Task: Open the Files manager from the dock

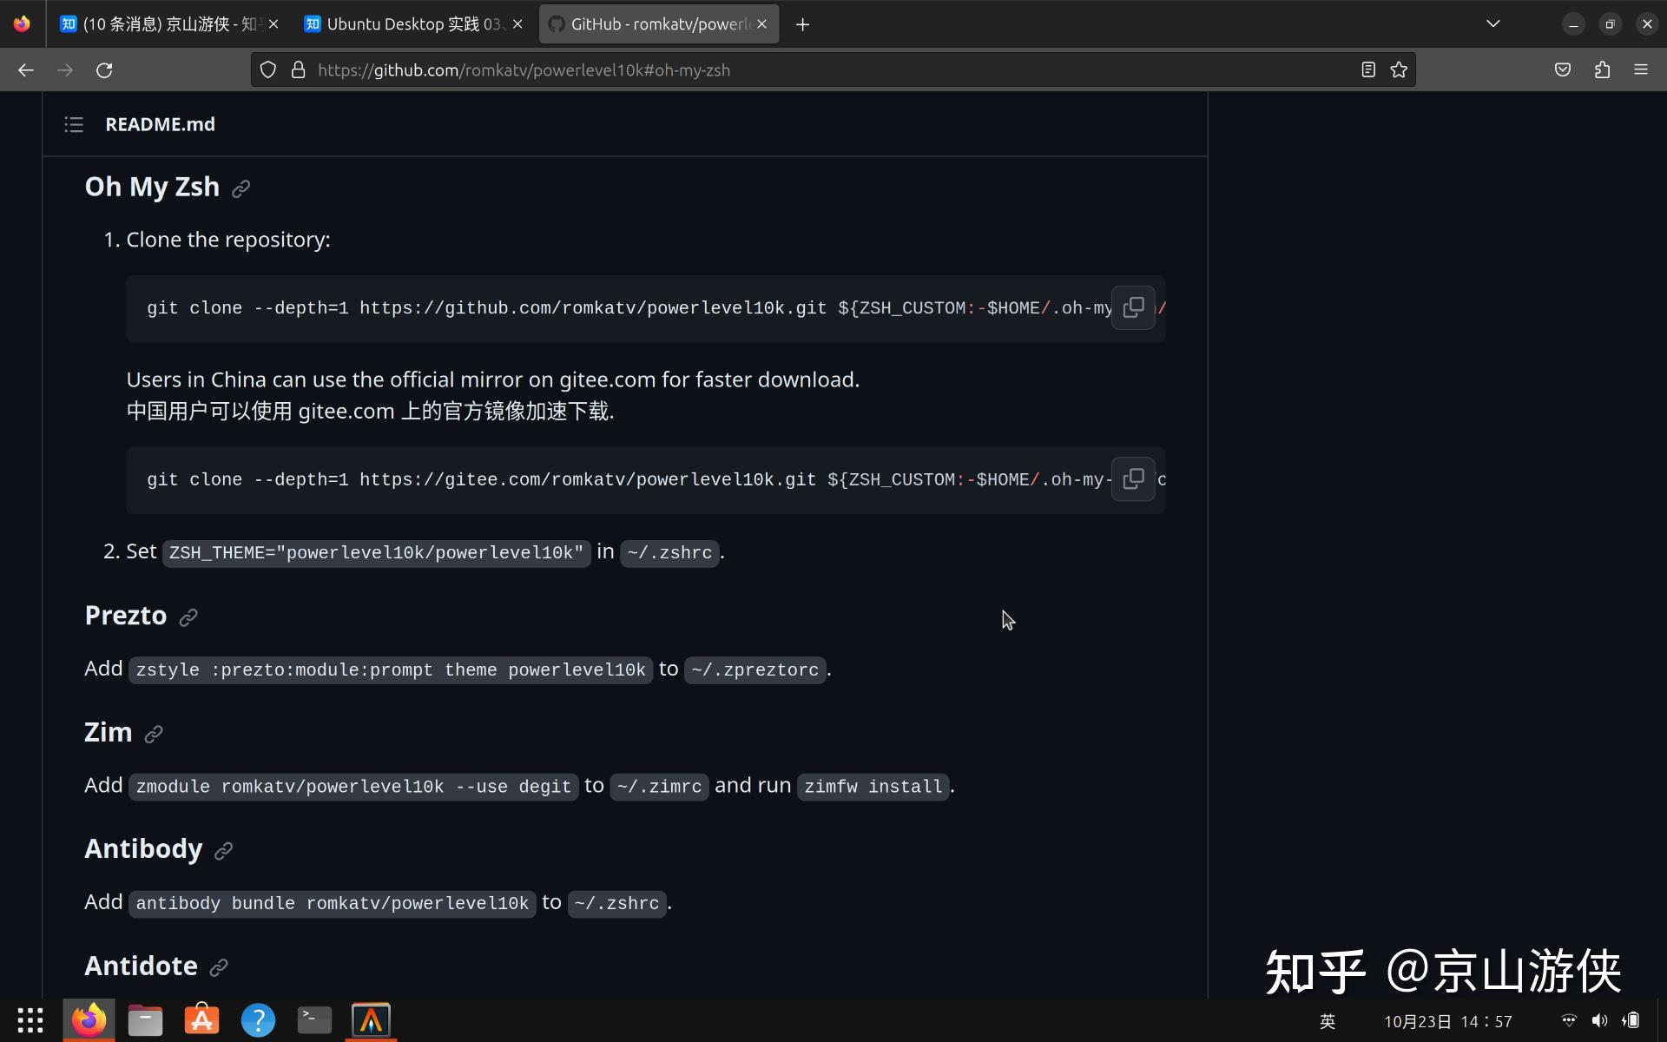Action: 145,1019
